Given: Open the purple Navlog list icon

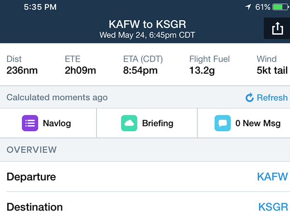Looking at the screenshot, I should pyautogui.click(x=30, y=123).
